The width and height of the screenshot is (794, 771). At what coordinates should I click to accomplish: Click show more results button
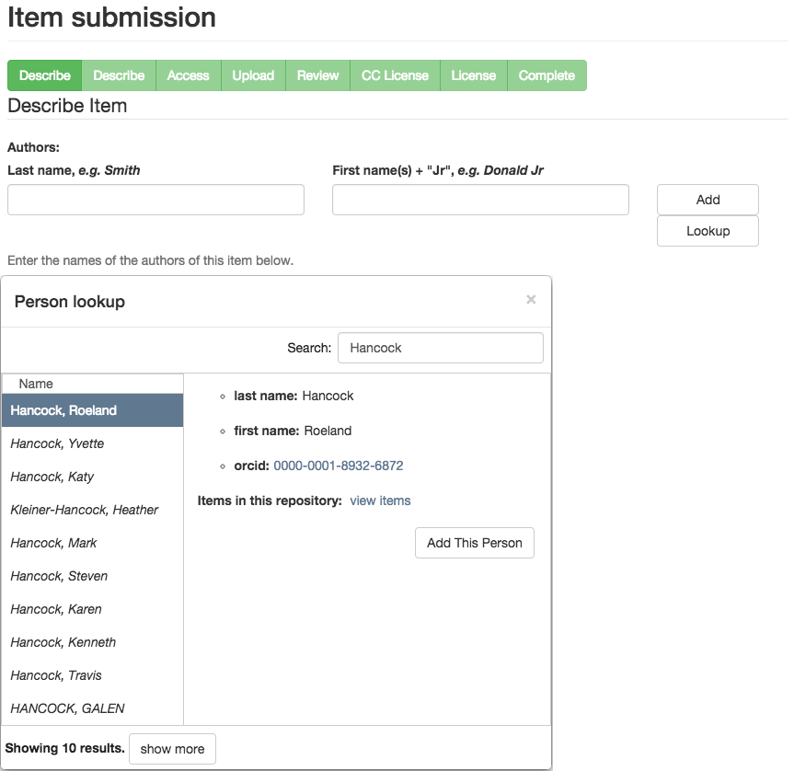tap(172, 749)
